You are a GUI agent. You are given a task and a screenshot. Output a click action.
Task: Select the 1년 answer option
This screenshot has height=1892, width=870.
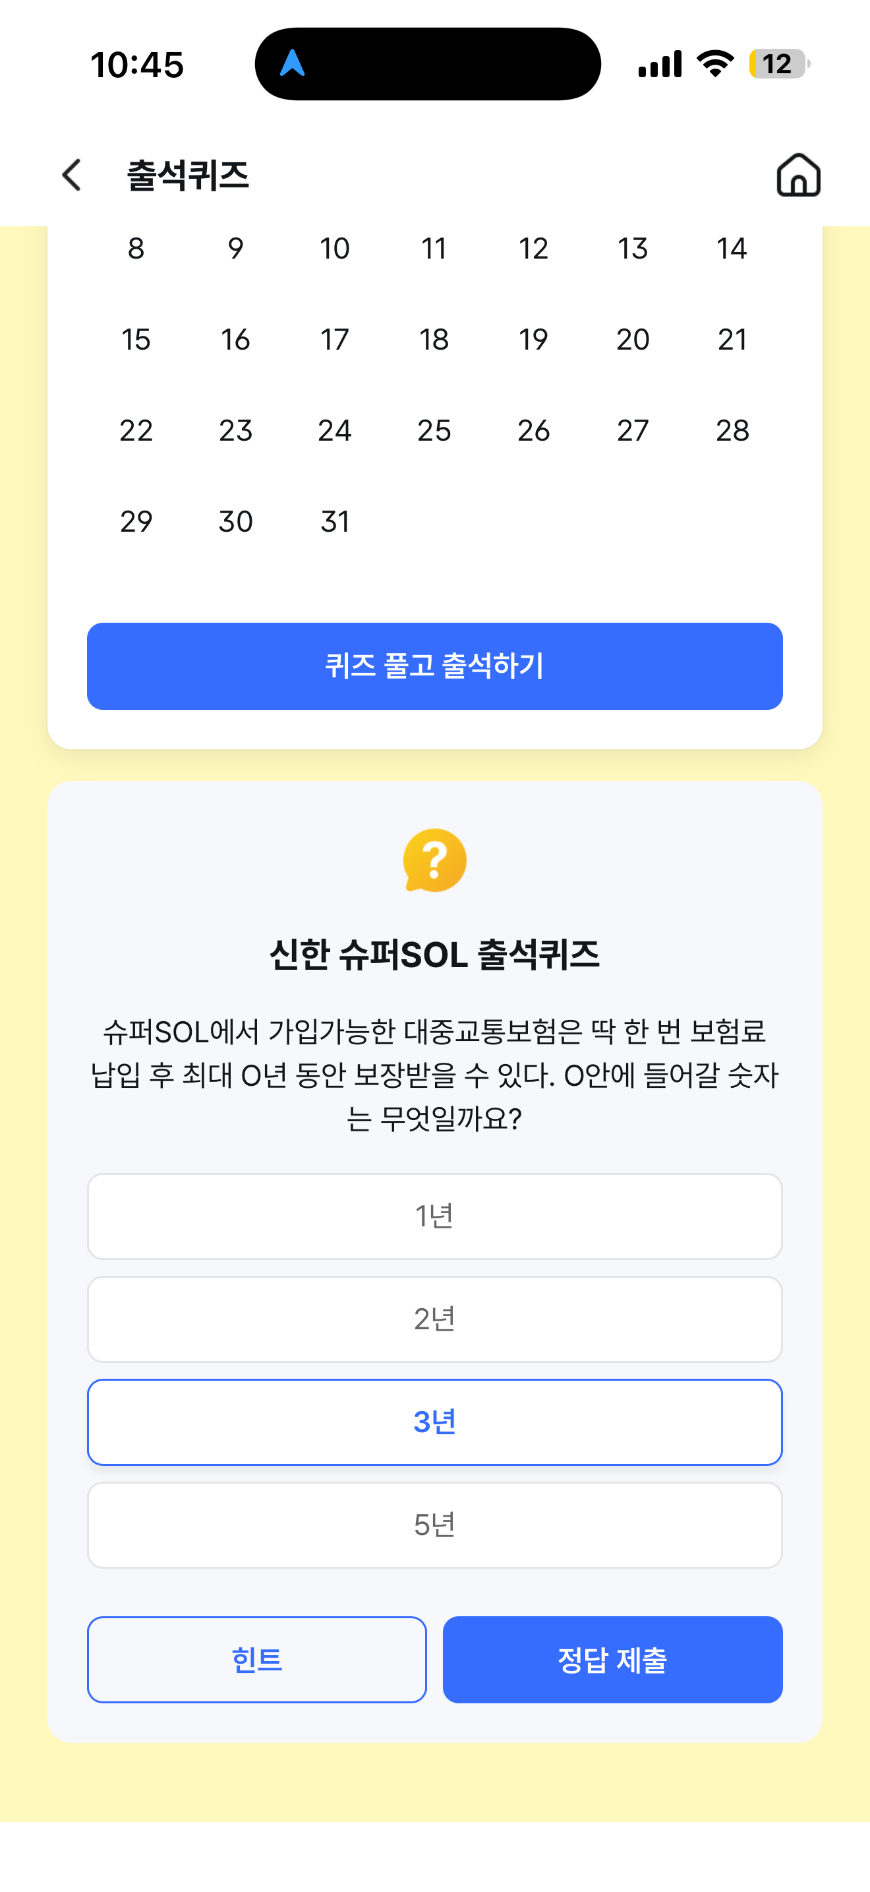(435, 1216)
